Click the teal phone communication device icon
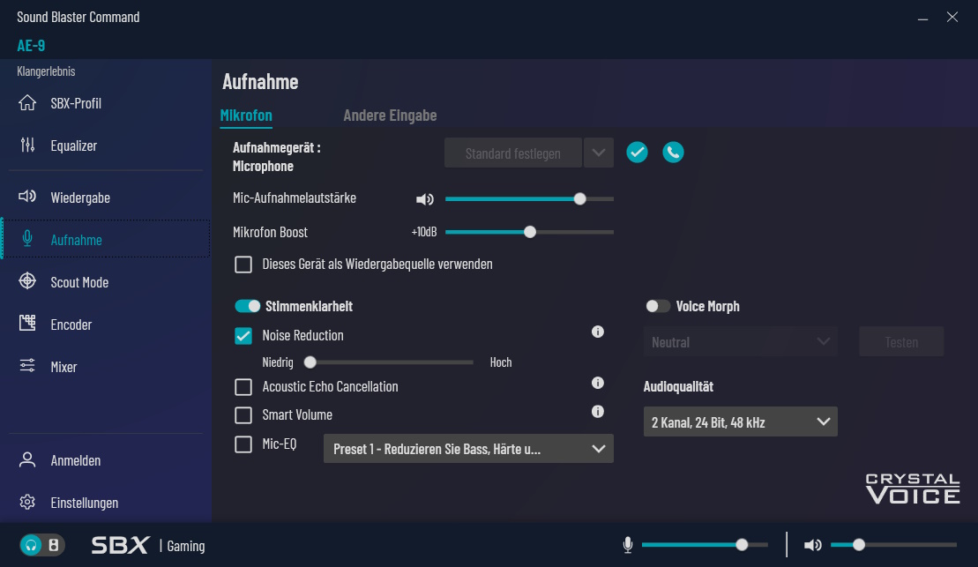The image size is (978, 567). pos(673,153)
